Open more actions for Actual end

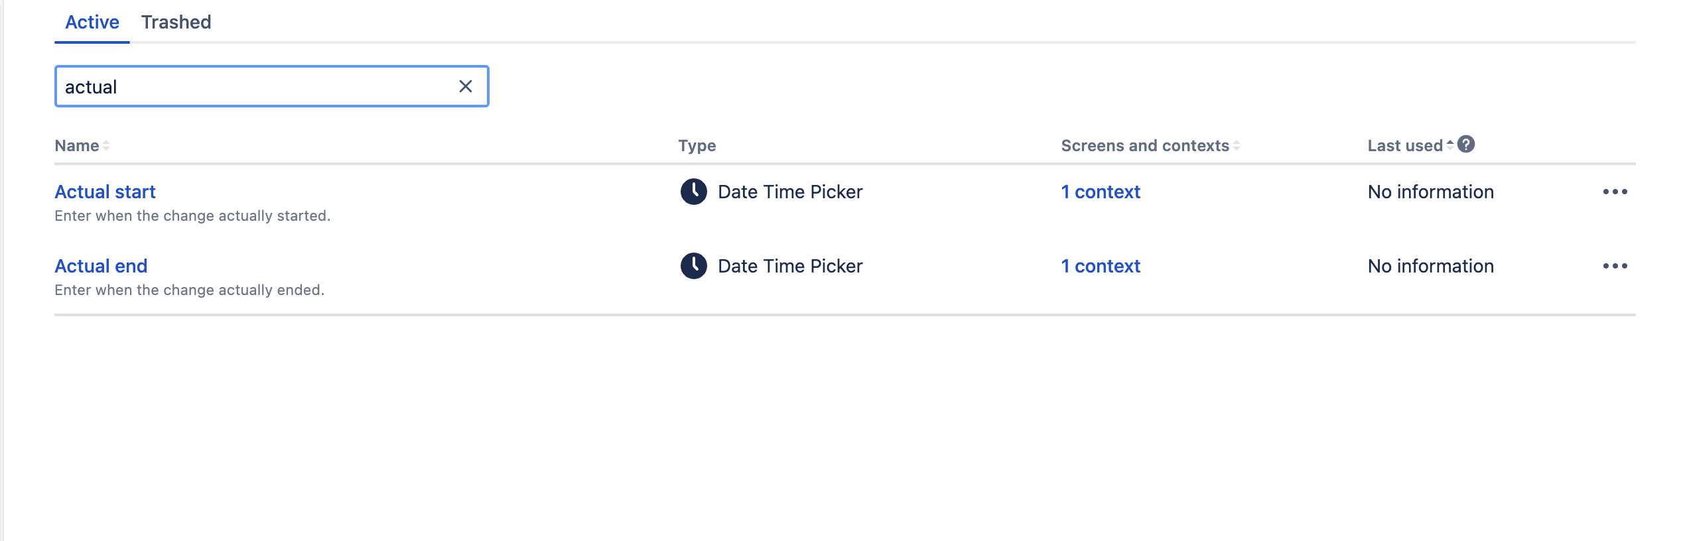pyautogui.click(x=1615, y=266)
